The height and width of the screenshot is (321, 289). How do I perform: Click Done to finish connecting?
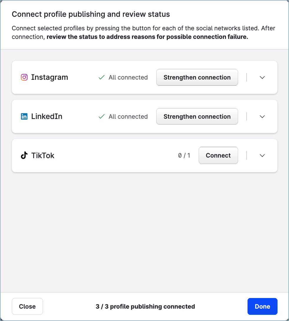262,306
